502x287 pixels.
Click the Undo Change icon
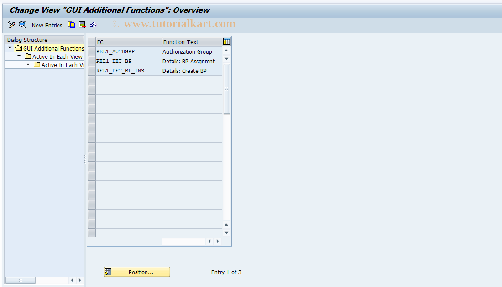coord(94,25)
